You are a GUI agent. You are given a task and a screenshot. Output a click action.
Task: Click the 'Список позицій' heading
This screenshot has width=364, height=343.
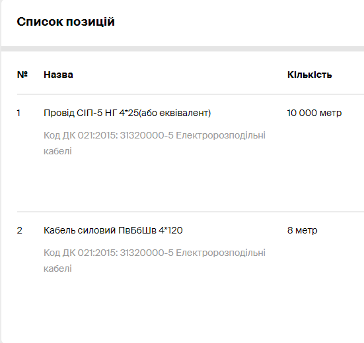pos(65,22)
